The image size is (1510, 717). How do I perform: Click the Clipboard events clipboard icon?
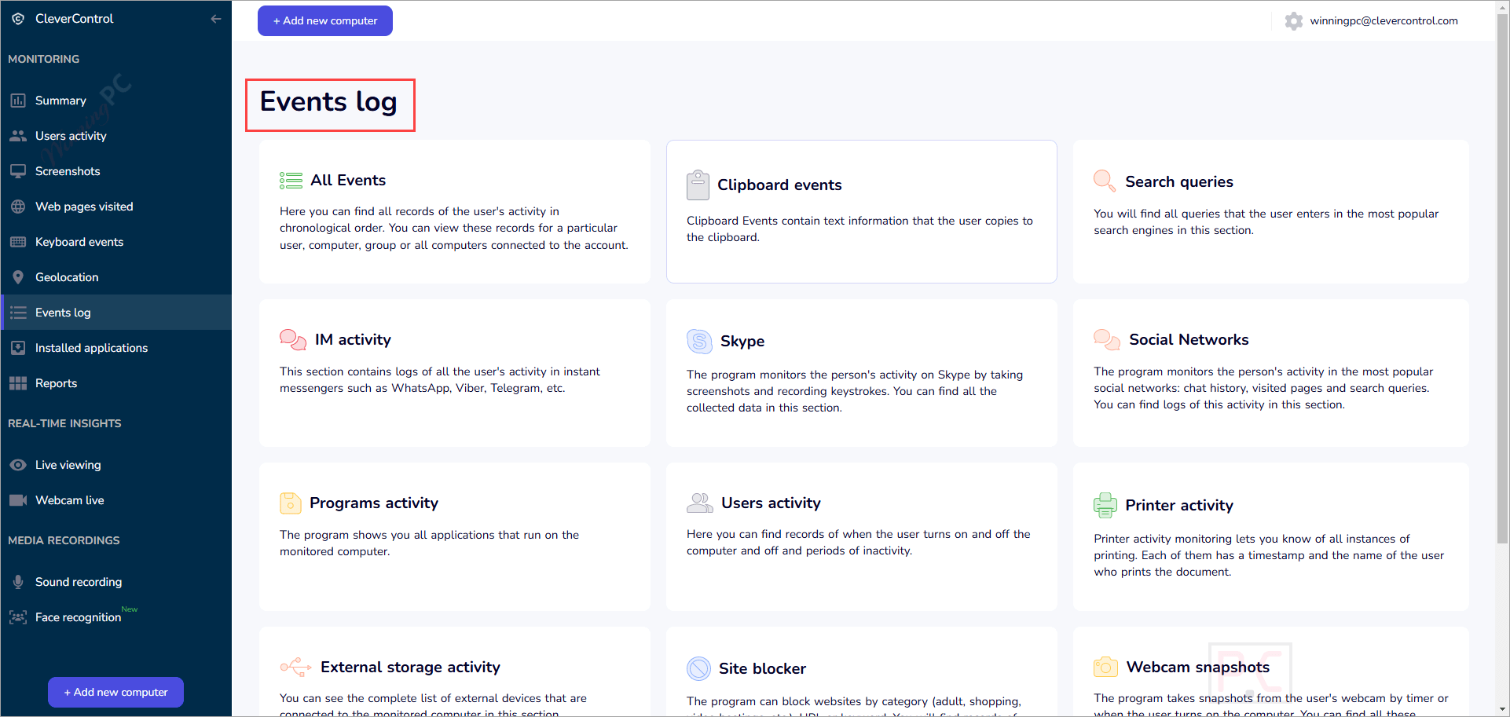(x=698, y=185)
